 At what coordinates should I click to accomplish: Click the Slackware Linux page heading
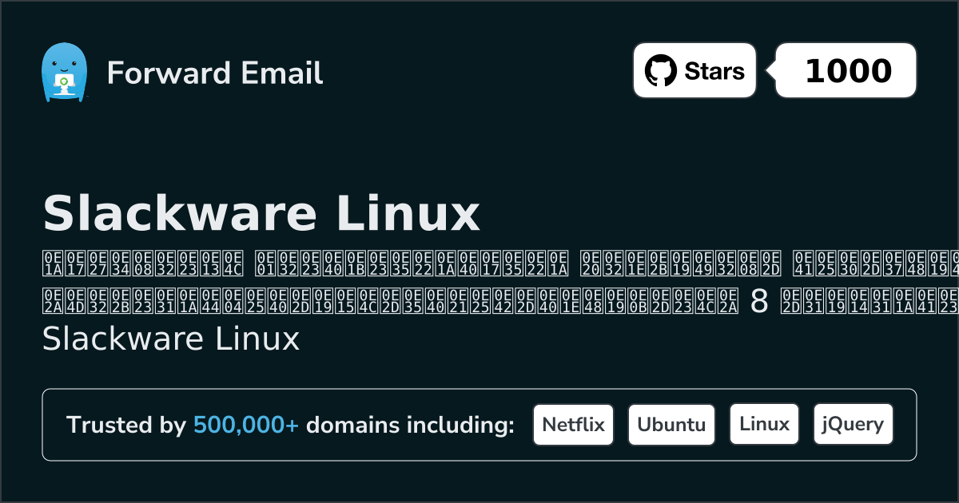tap(261, 212)
